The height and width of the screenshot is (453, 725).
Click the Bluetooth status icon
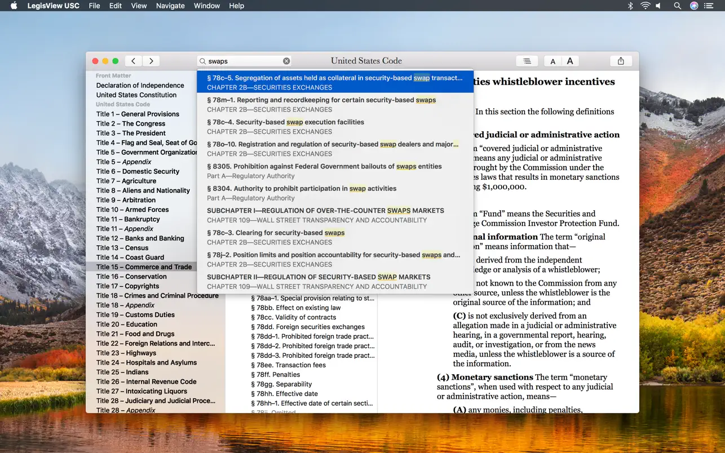(630, 6)
